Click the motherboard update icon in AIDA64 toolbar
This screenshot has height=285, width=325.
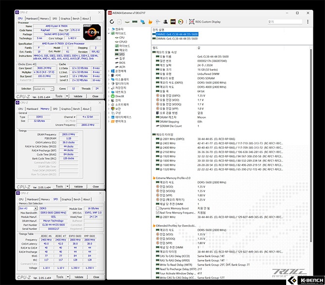tap(127, 22)
